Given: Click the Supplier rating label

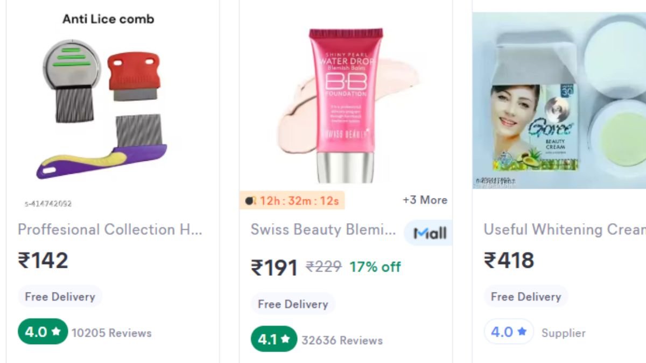Looking at the screenshot, I should (563, 333).
